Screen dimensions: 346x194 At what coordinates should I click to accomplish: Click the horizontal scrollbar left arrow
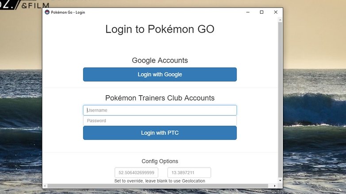click(x=45, y=186)
